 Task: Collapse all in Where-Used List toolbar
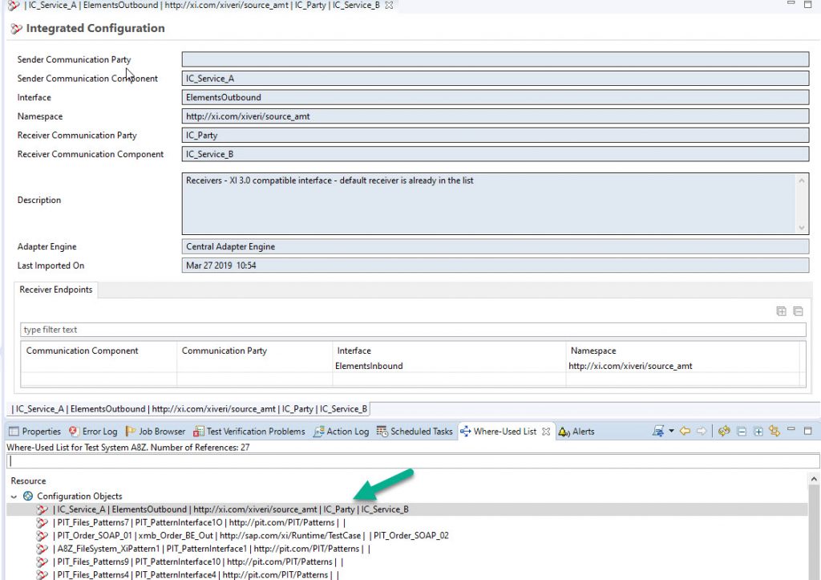click(742, 432)
